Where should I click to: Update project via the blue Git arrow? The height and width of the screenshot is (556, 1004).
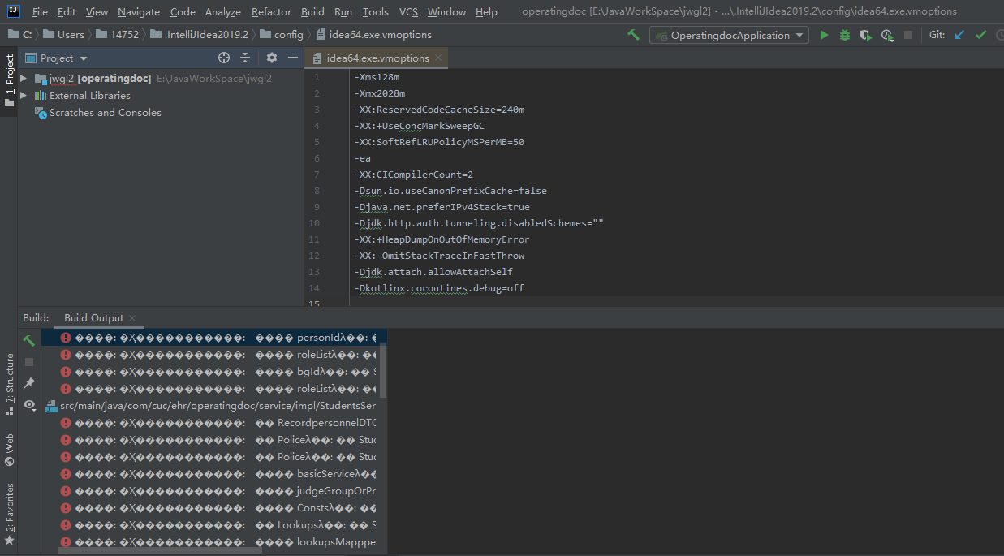[x=959, y=35]
